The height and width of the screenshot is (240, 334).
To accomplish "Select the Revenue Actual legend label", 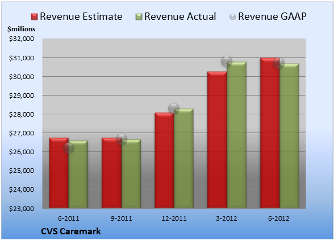I will pos(180,16).
